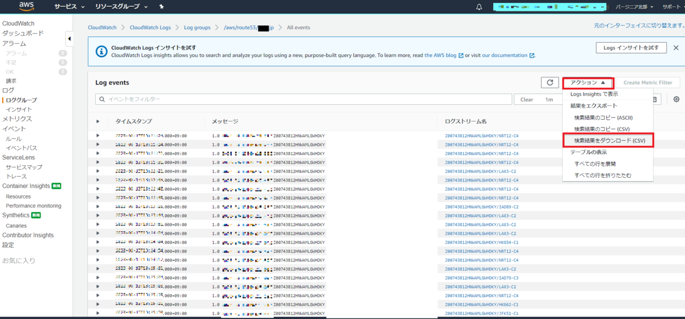Focus the イベントをフィルター search field
This screenshot has height=319, width=685.
coord(303,99)
